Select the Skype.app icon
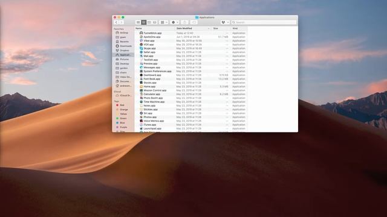387x217 pixels. [x=141, y=48]
